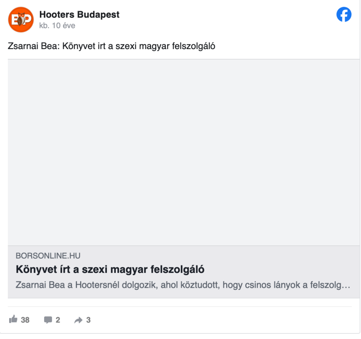Click the 'kb. 10 éve' timestamp

[57, 25]
